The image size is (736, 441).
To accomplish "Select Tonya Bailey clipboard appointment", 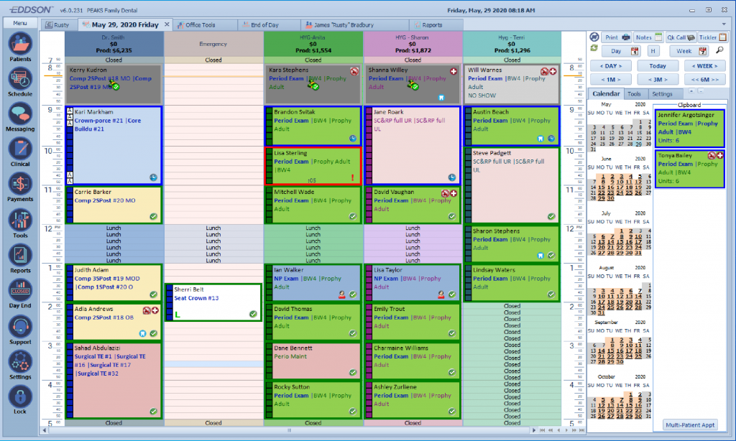I will (x=689, y=169).
